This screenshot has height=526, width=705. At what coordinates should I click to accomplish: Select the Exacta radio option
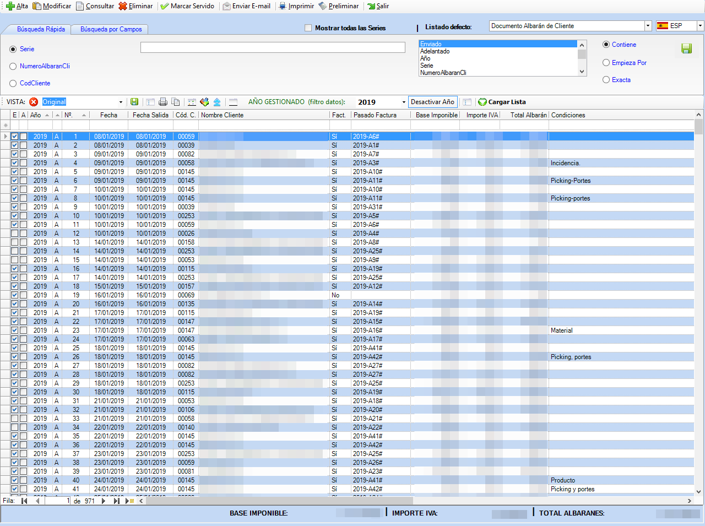pos(606,80)
